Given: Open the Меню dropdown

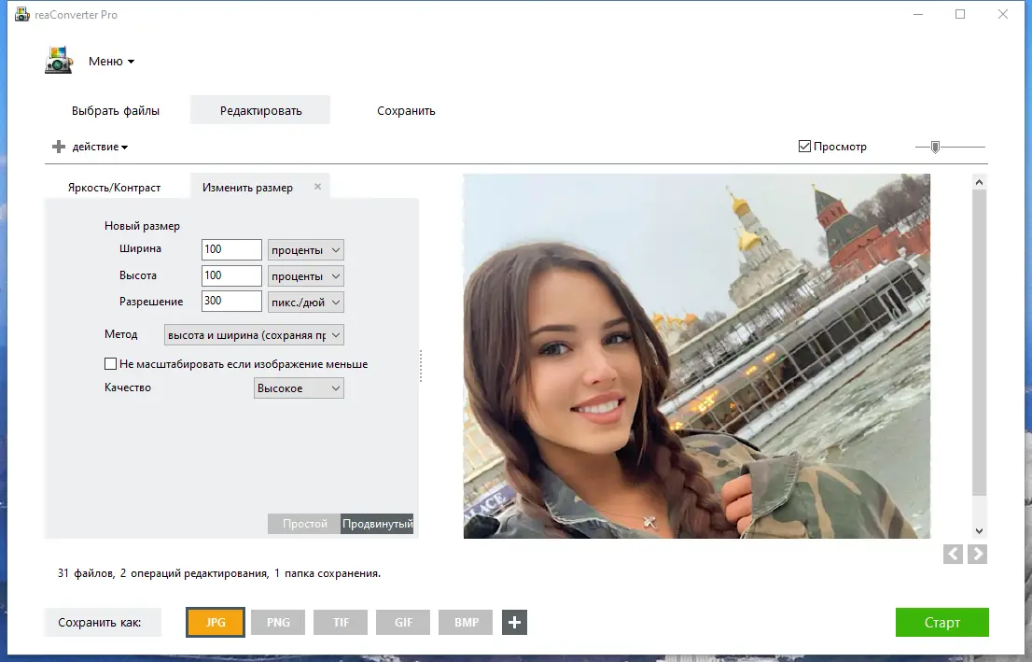Looking at the screenshot, I should pos(112,61).
